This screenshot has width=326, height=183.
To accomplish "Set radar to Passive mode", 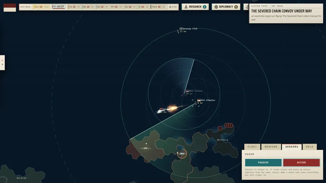I will click(x=263, y=163).
